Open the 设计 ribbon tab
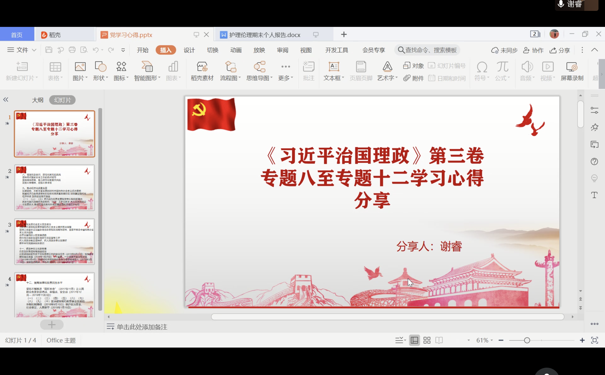The height and width of the screenshot is (375, 605). (x=189, y=50)
